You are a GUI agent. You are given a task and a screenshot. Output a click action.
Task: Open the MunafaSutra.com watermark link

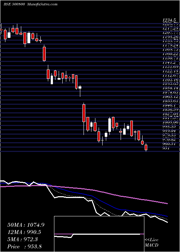(x=41, y=4)
